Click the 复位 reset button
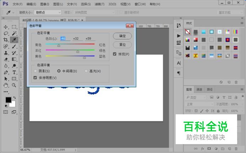 coord(122,45)
